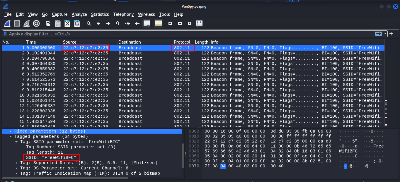
Task: Expand Traffic Indication Map (TIM) tag
Action: coord(16,174)
